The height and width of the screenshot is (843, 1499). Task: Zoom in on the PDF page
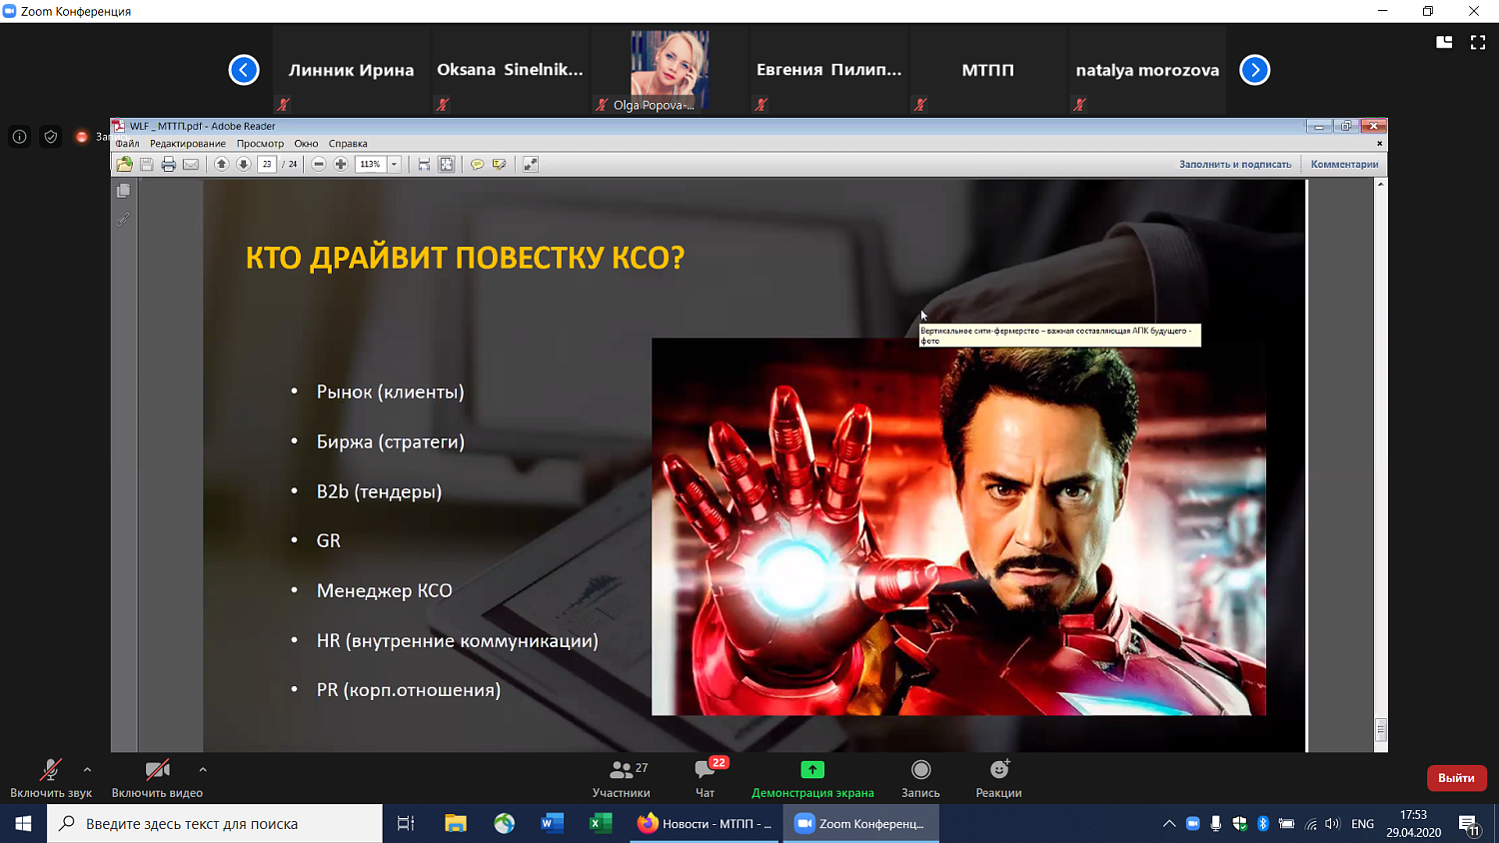click(x=341, y=164)
